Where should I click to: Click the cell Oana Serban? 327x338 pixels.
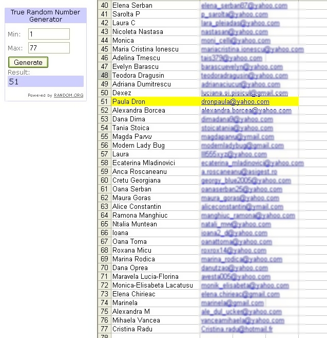coord(156,189)
